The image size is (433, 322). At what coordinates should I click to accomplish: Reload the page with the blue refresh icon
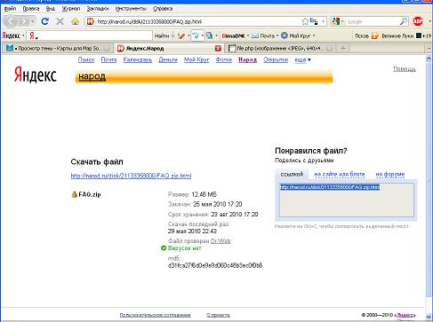[x=45, y=21]
